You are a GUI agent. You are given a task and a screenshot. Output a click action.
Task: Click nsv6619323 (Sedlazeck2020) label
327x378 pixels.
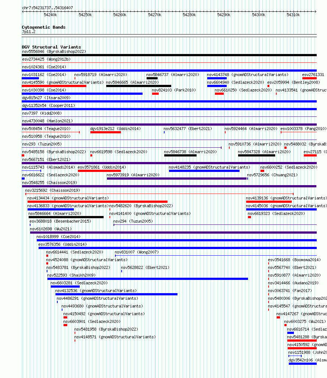point(276,213)
